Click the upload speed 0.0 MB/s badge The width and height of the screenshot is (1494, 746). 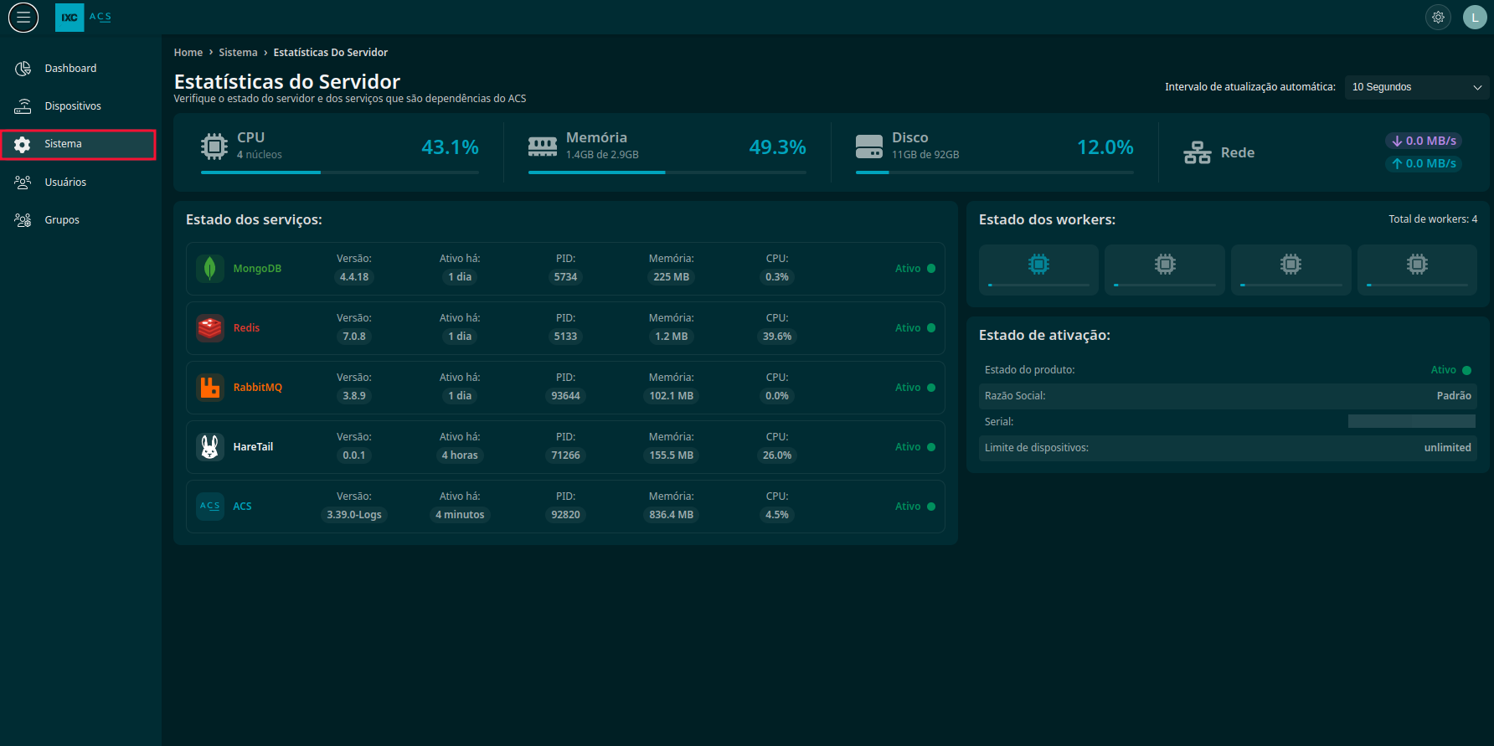[x=1424, y=163]
